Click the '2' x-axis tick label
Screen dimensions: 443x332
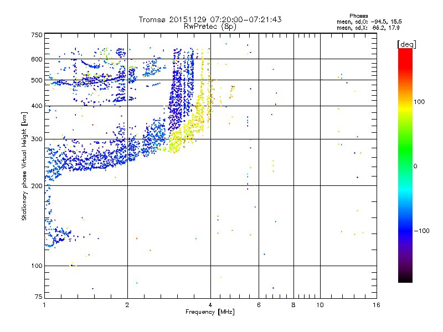click(x=127, y=305)
